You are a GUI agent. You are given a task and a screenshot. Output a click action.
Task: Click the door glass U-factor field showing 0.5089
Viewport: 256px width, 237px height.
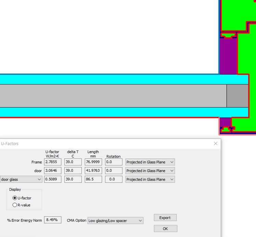click(x=53, y=179)
